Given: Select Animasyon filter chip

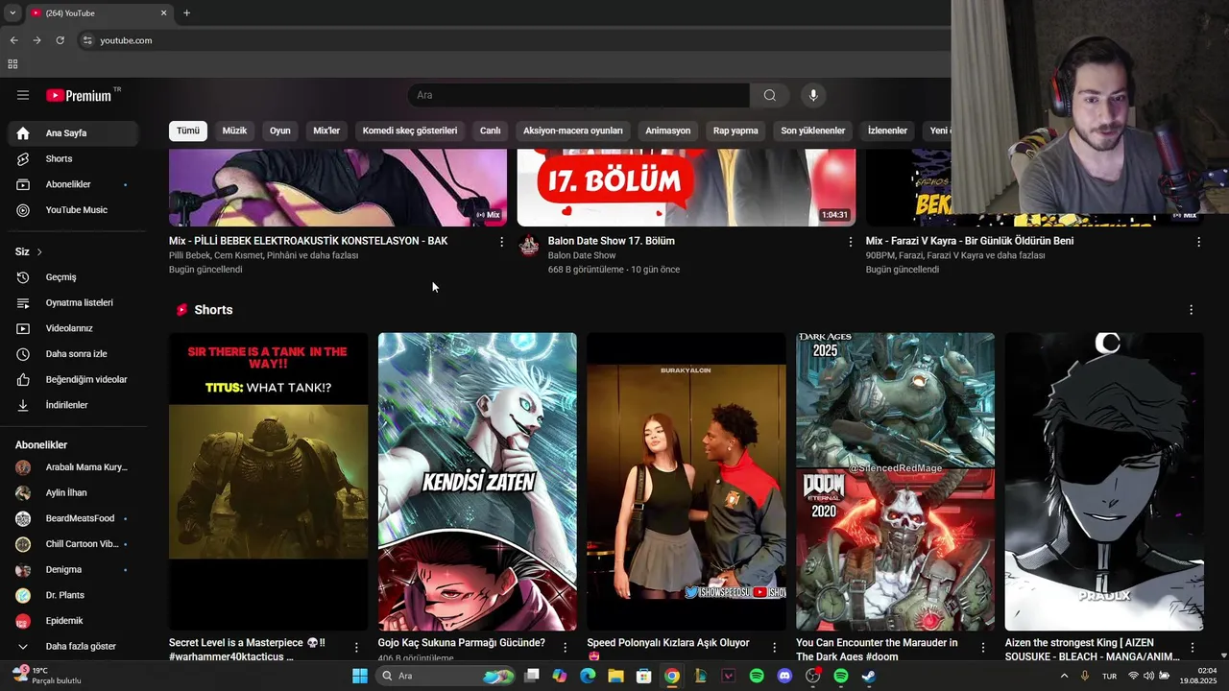Looking at the screenshot, I should tap(668, 131).
